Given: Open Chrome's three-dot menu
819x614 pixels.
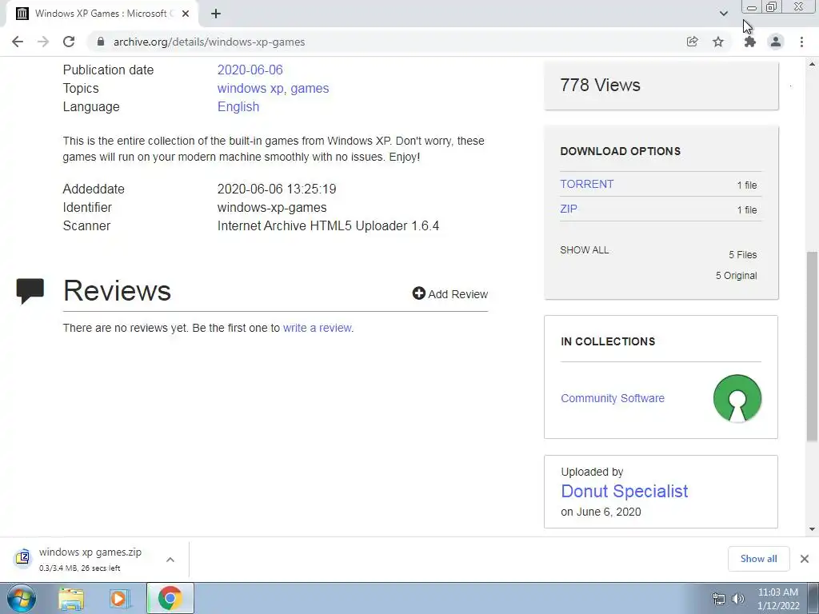Looking at the screenshot, I should point(801,42).
